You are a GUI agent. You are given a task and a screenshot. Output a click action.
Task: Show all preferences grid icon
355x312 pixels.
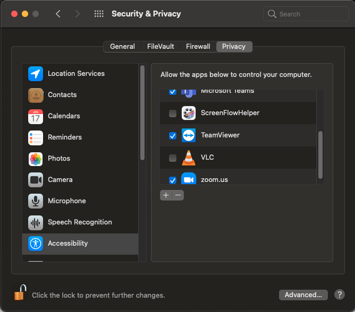[99, 14]
